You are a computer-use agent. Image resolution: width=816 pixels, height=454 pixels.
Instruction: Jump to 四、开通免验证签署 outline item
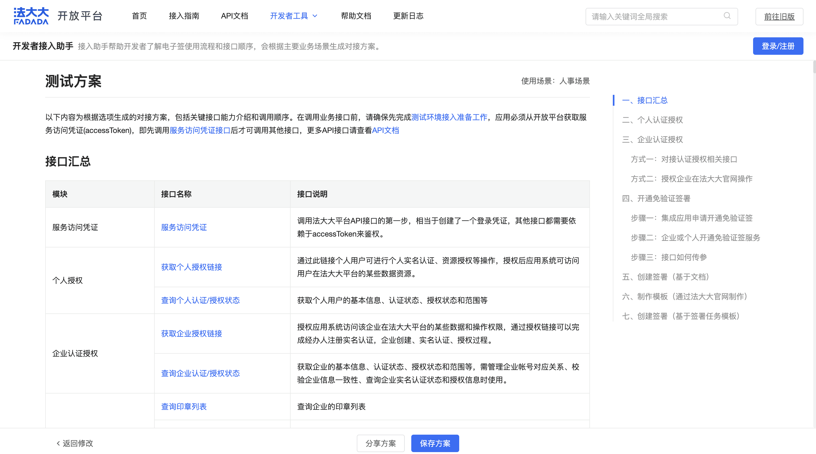pos(656,198)
